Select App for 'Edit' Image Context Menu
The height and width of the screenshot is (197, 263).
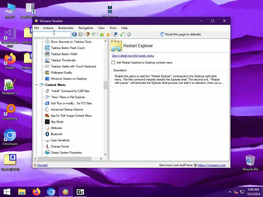click(x=71, y=116)
